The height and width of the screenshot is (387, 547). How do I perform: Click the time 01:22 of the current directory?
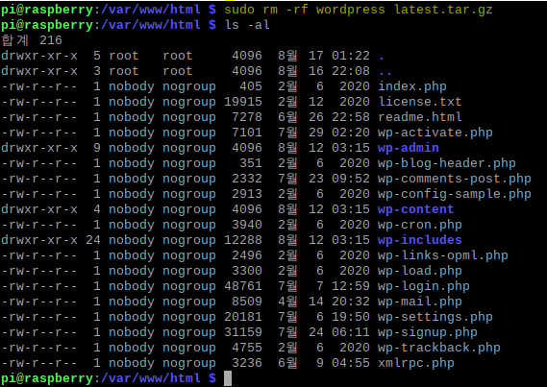tap(351, 56)
